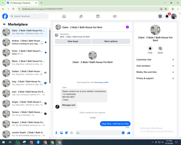Open View buyer profile link
Image resolution: width=181 pixels, height=145 pixels.
tap(101, 82)
